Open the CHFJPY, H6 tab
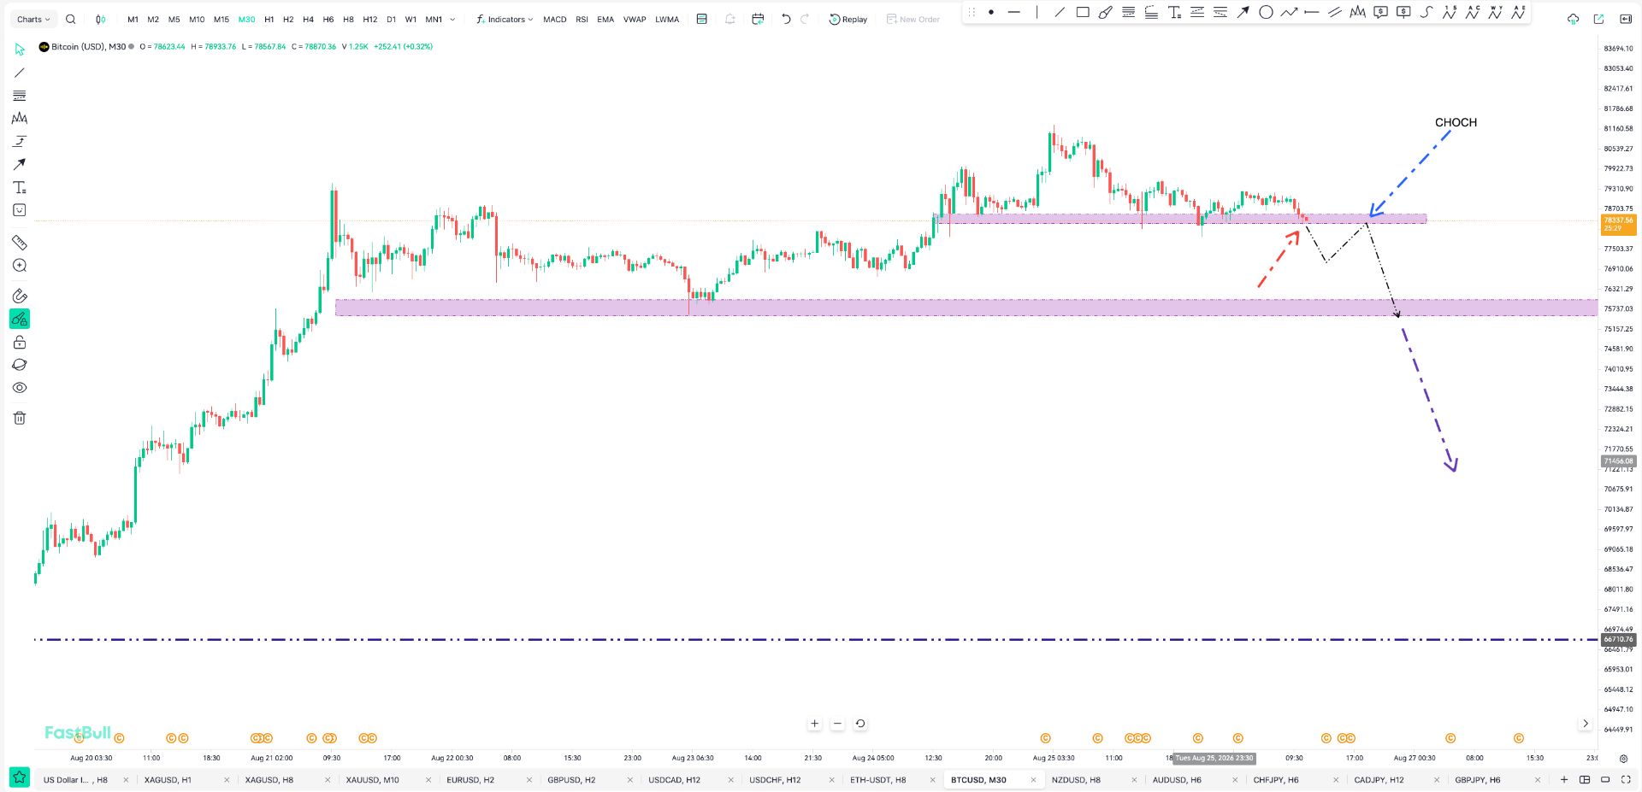This screenshot has height=792, width=1642. coord(1276,780)
